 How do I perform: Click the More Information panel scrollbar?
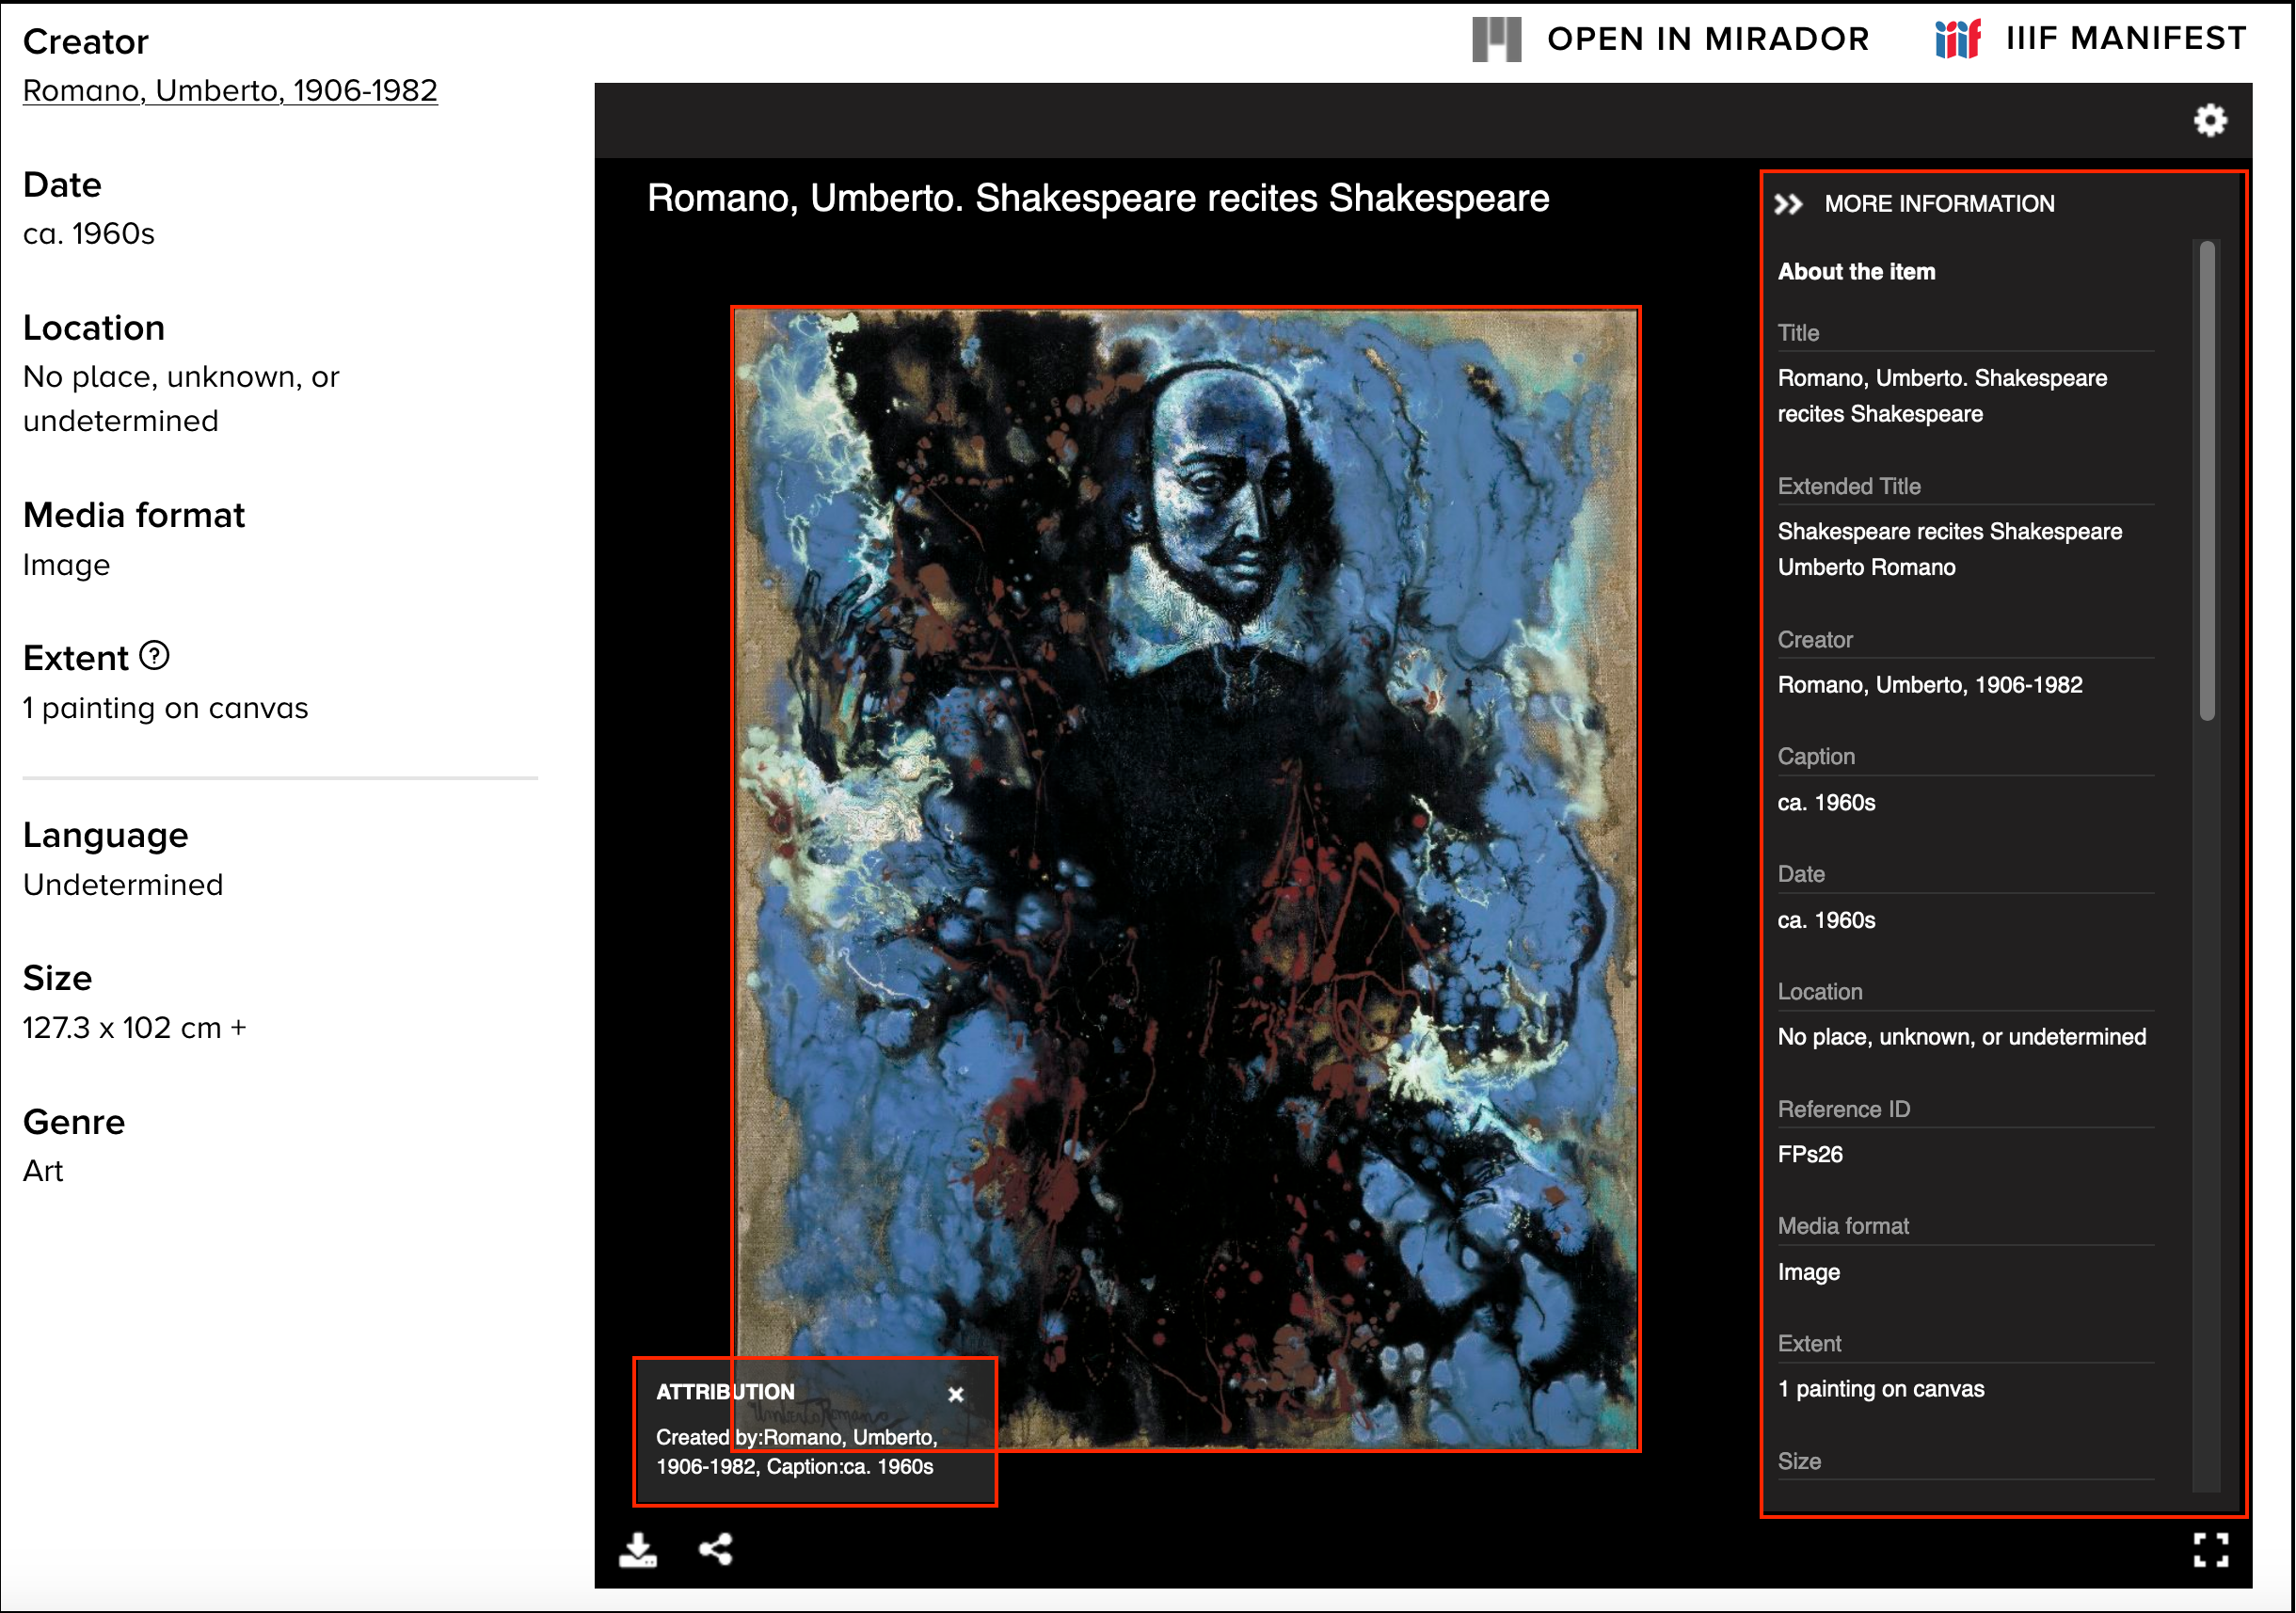tap(2208, 480)
